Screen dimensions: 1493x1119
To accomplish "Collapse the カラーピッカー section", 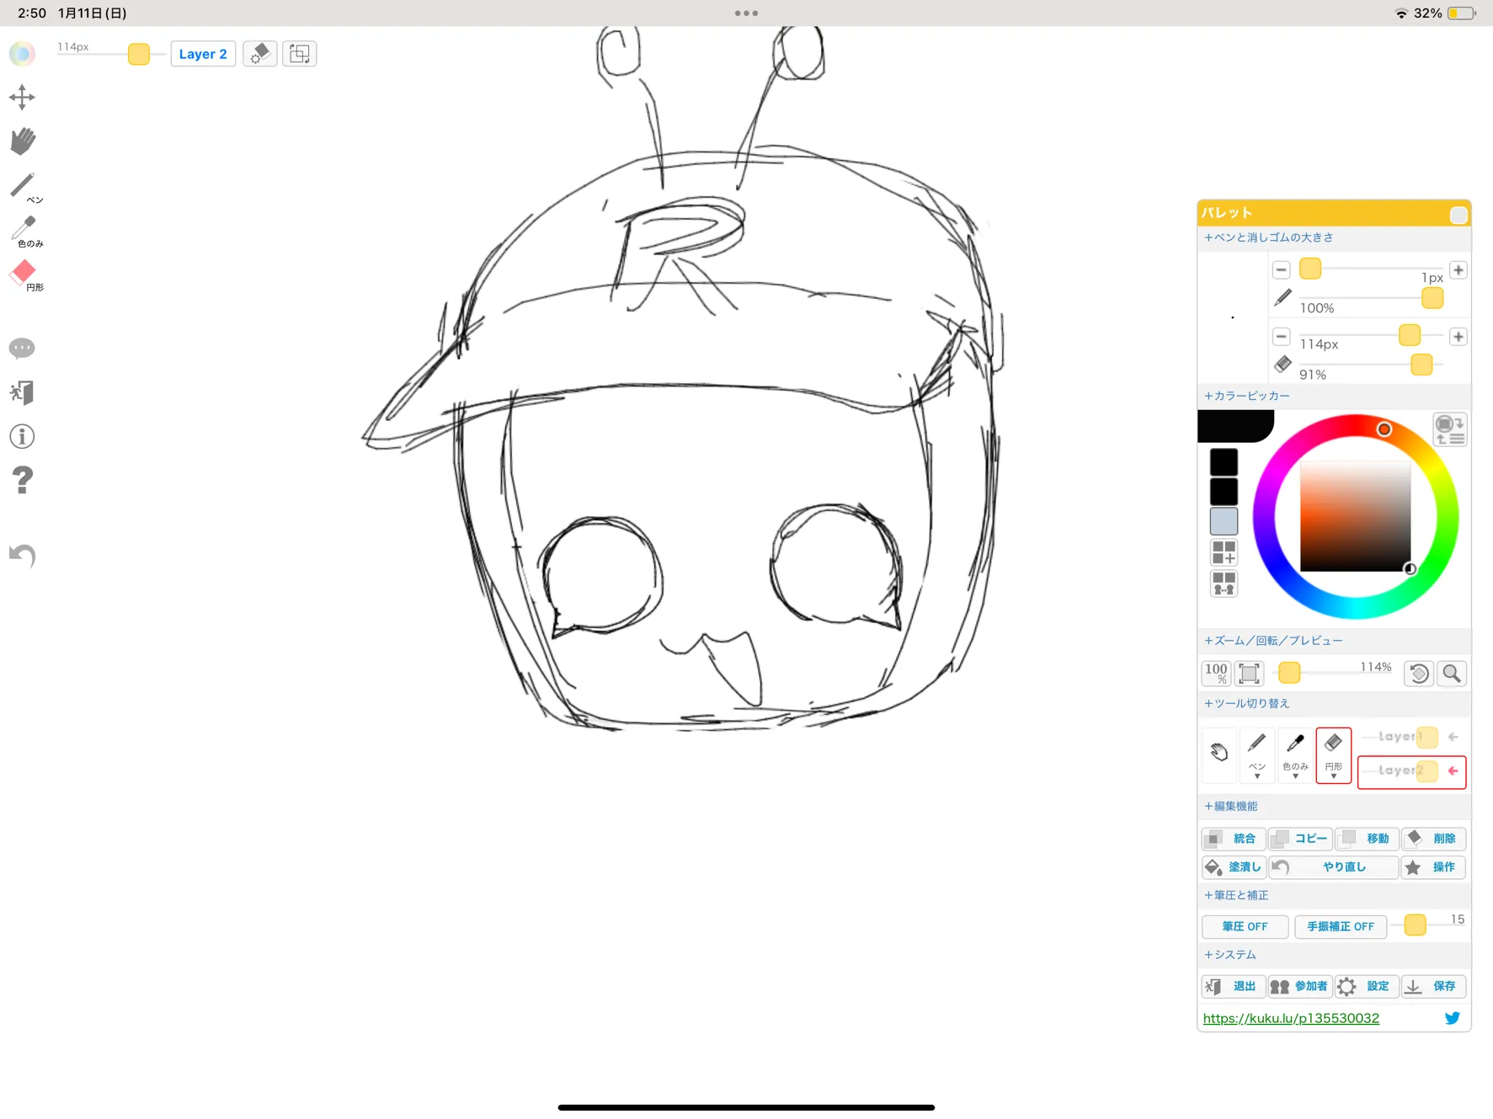I will pyautogui.click(x=1246, y=396).
